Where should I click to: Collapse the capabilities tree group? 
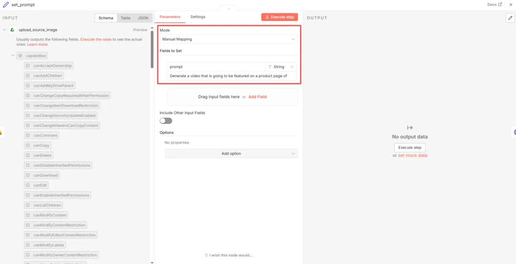[x=13, y=55]
